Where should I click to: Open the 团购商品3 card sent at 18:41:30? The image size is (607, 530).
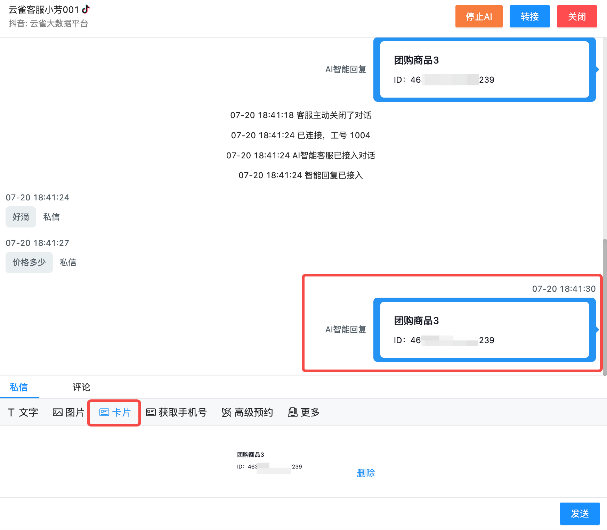click(x=484, y=330)
